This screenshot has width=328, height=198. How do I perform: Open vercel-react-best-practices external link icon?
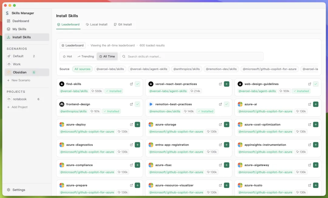[220, 84]
